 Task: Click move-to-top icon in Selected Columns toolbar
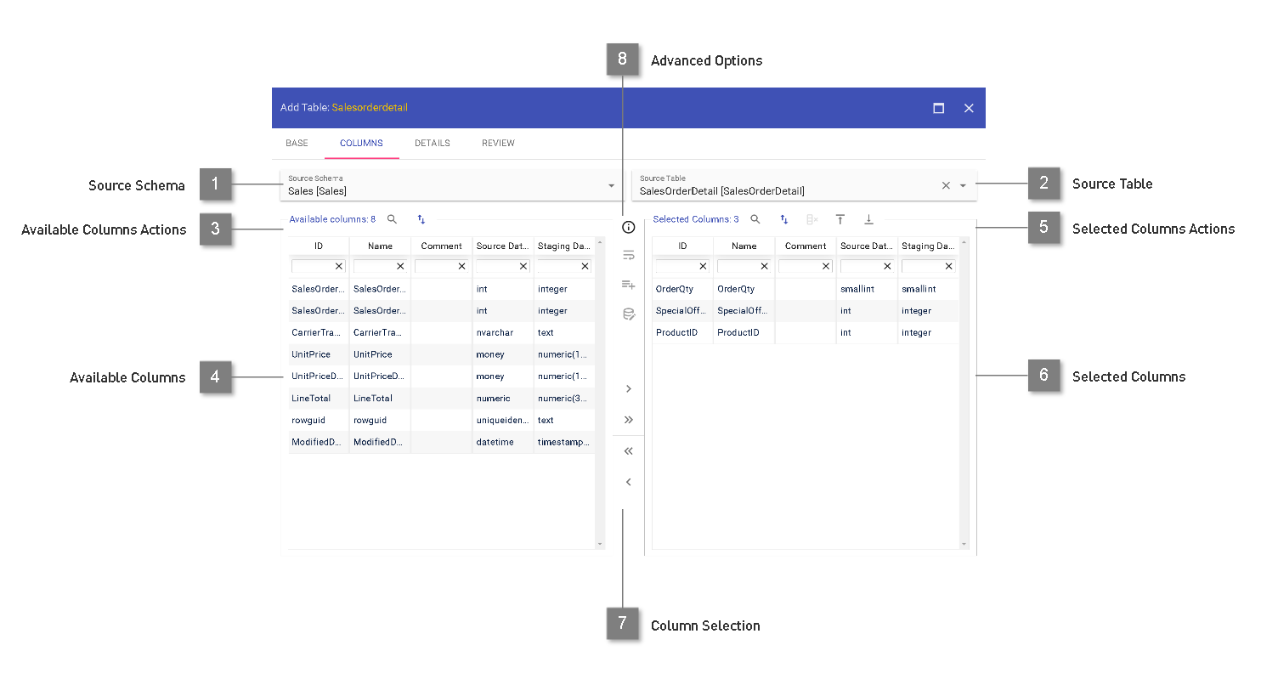coord(840,219)
